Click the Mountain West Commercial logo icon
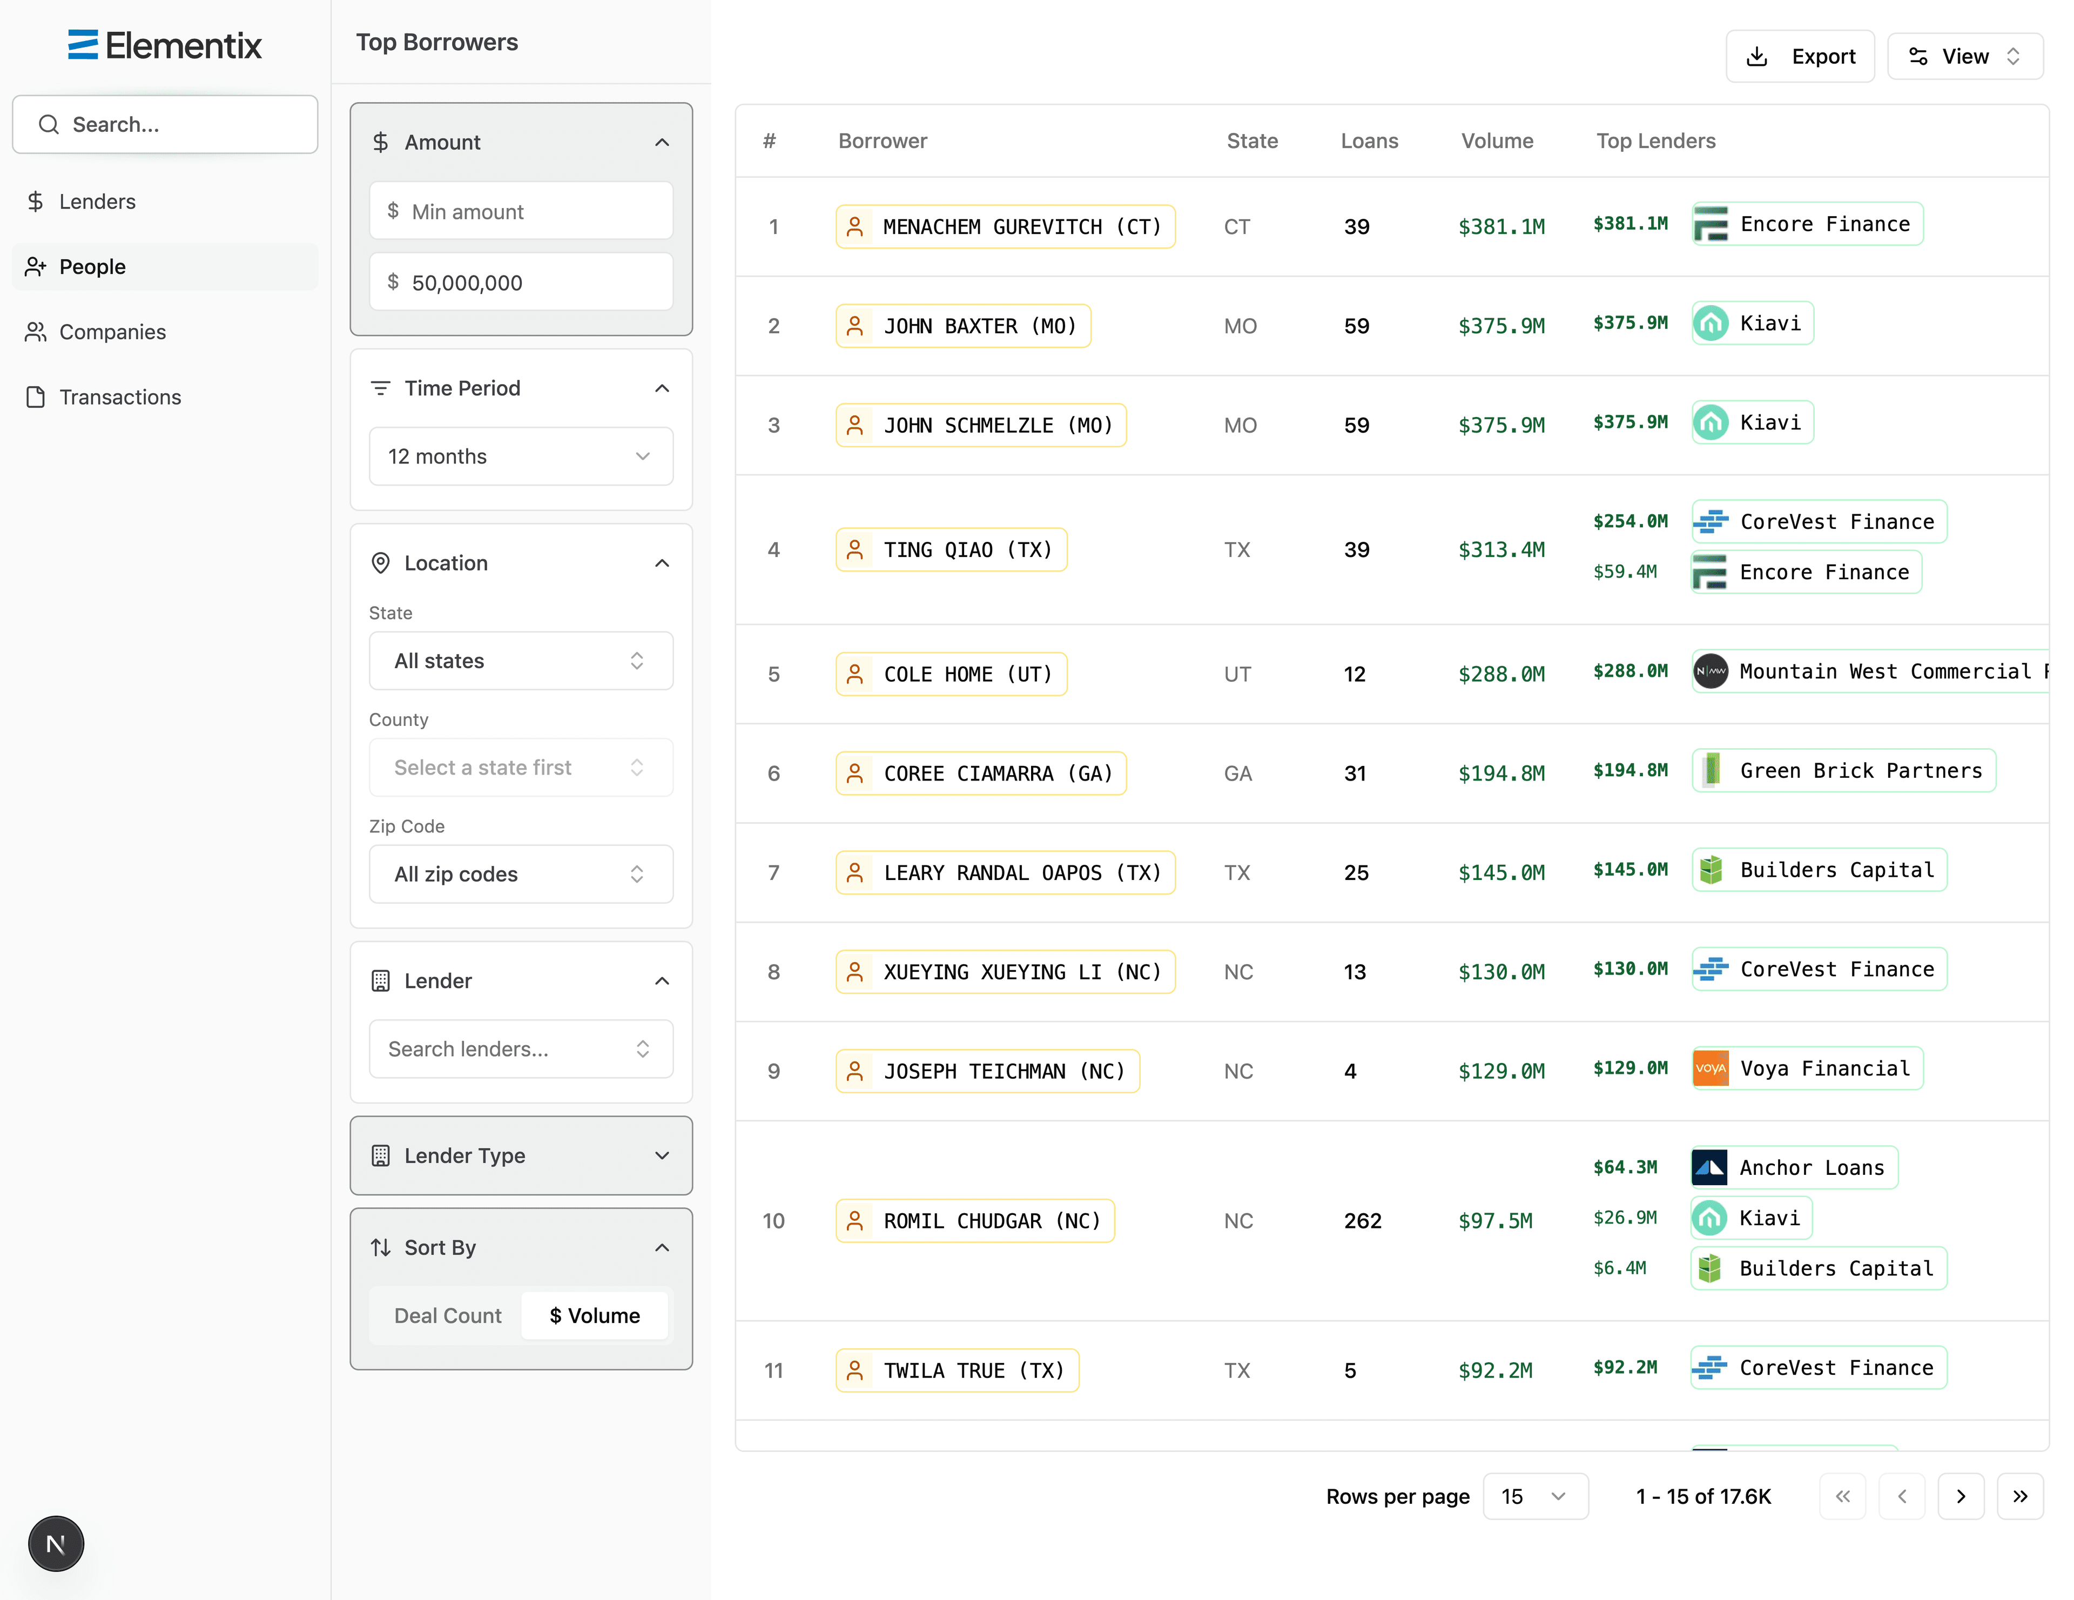This screenshot has width=2074, height=1600. pyautogui.click(x=1711, y=671)
